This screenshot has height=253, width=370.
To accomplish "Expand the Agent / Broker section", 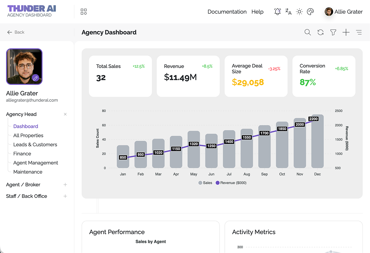I will tap(65, 184).
